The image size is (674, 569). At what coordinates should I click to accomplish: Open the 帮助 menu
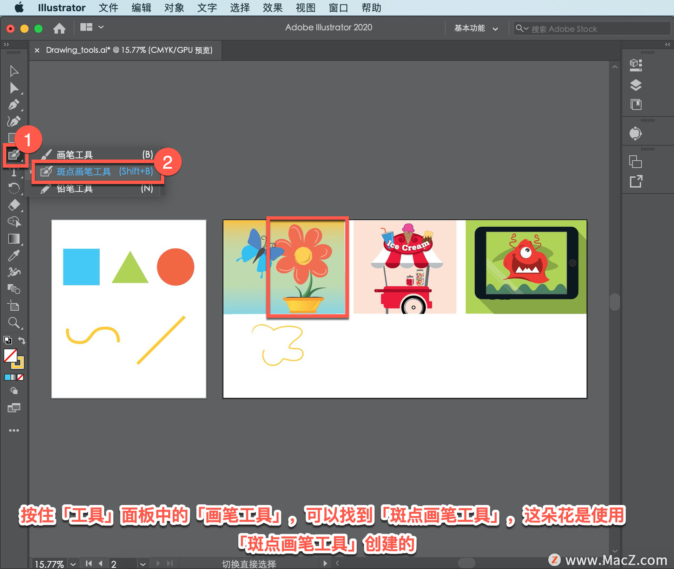tap(371, 7)
